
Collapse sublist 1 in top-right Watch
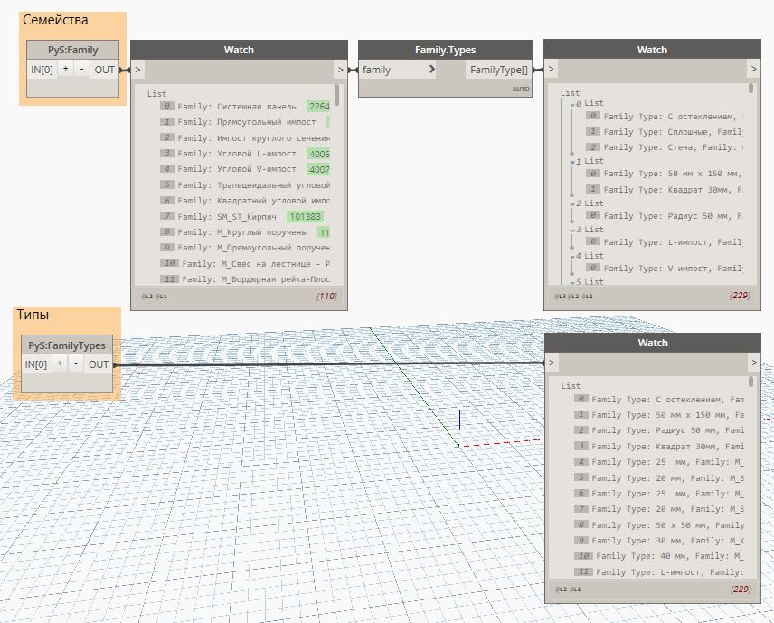(572, 162)
